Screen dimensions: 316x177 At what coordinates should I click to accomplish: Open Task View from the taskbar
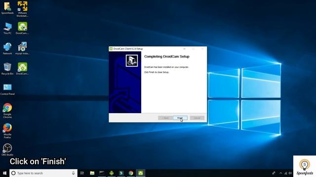coord(82,173)
